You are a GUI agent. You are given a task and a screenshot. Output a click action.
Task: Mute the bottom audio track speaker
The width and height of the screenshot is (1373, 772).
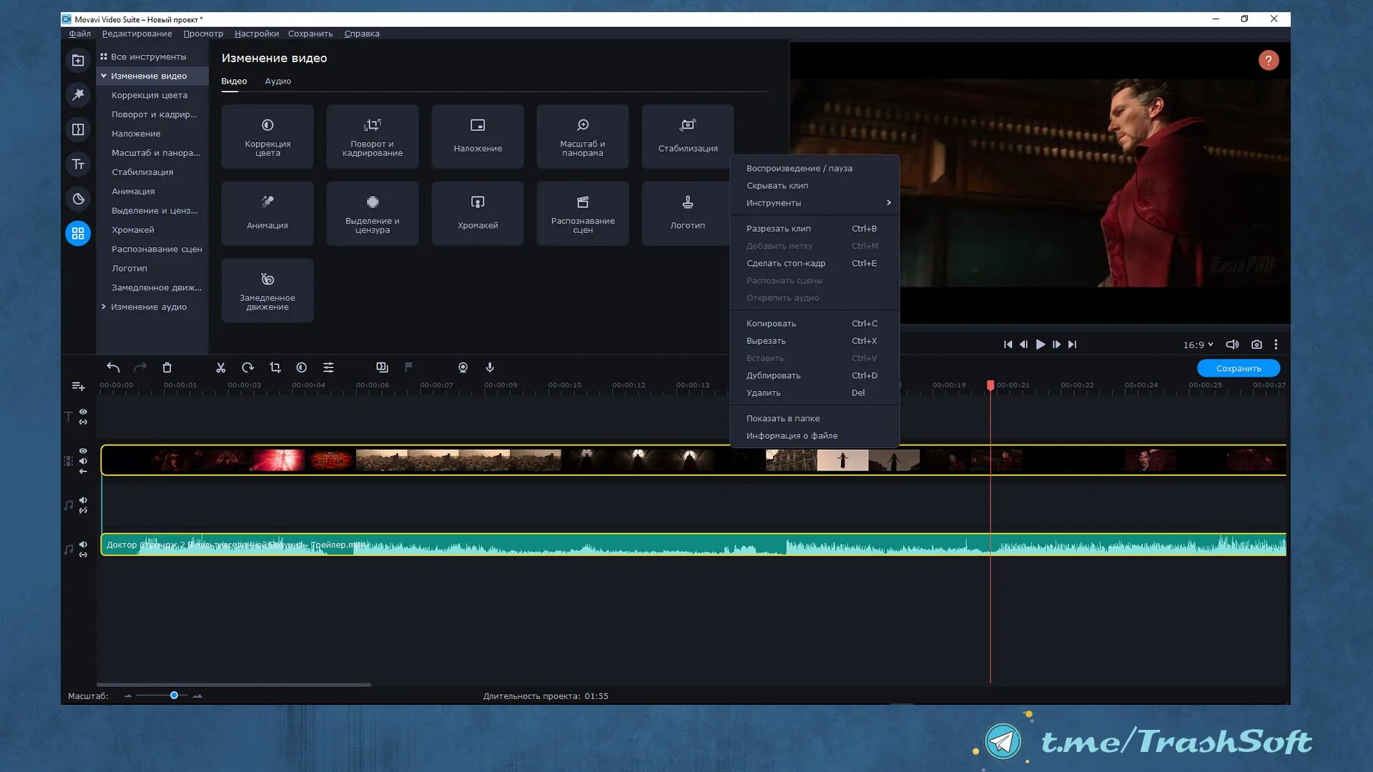click(x=83, y=545)
